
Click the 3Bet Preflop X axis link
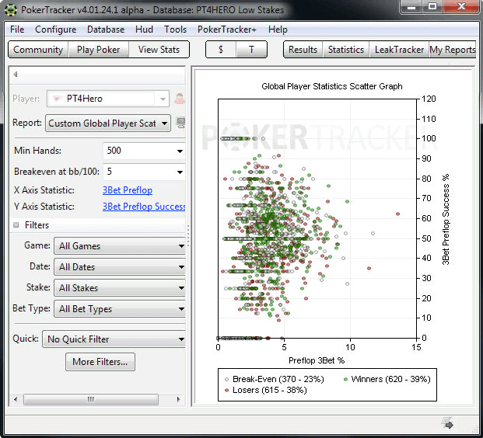tap(128, 190)
